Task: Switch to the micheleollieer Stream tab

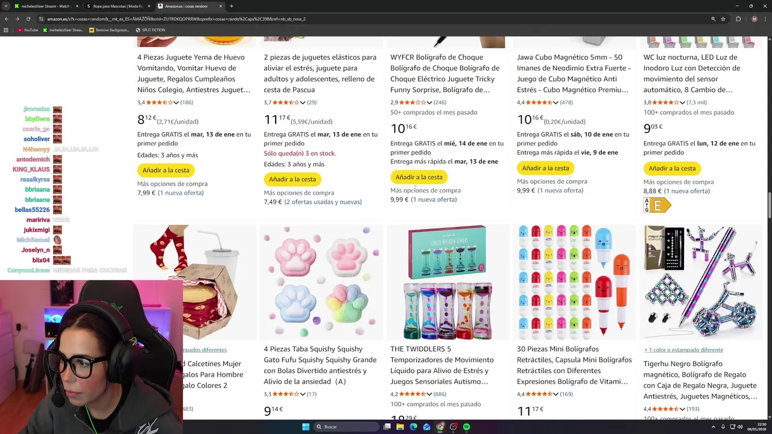Action: (45, 6)
